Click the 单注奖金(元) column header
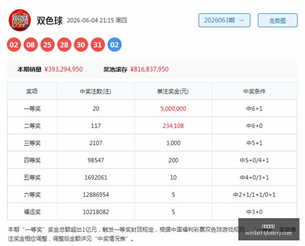This screenshot has height=246, width=305. point(173,91)
